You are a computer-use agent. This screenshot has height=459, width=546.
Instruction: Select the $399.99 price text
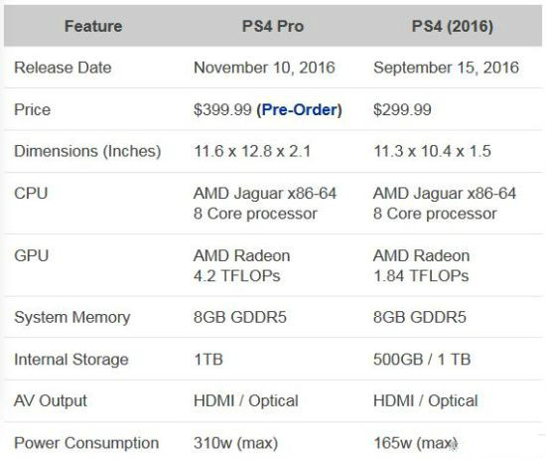coord(222,110)
